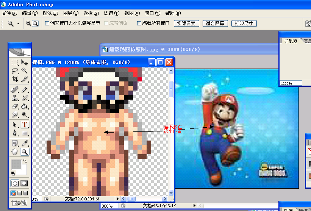Click the 打印尺寸 button
This screenshot has width=311, height=211.
tap(244, 23)
